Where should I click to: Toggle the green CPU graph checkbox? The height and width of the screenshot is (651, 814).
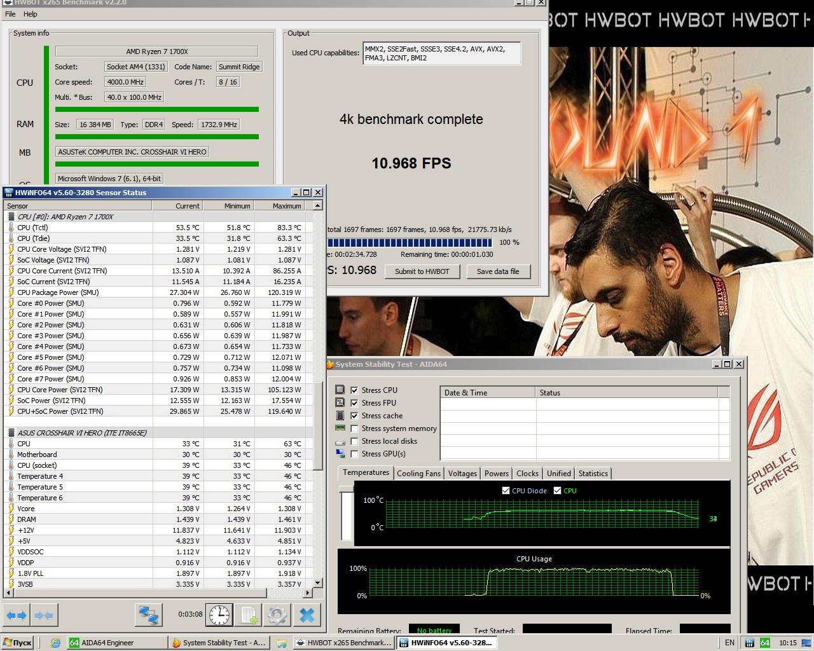[558, 491]
